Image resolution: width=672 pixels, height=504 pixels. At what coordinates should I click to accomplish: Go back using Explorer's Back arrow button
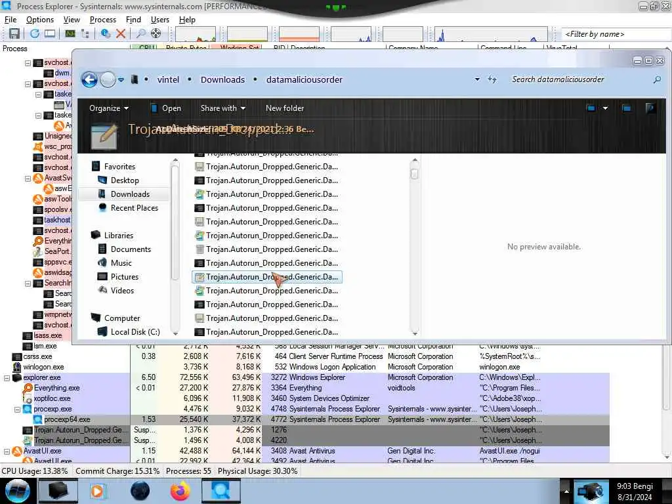[89, 79]
